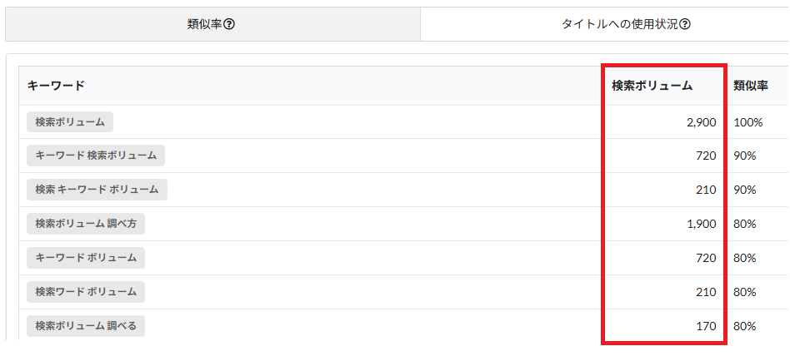Screen dimensions: 790x356
Task: Switch to the 類似率 tab
Action: pyautogui.click(x=212, y=24)
